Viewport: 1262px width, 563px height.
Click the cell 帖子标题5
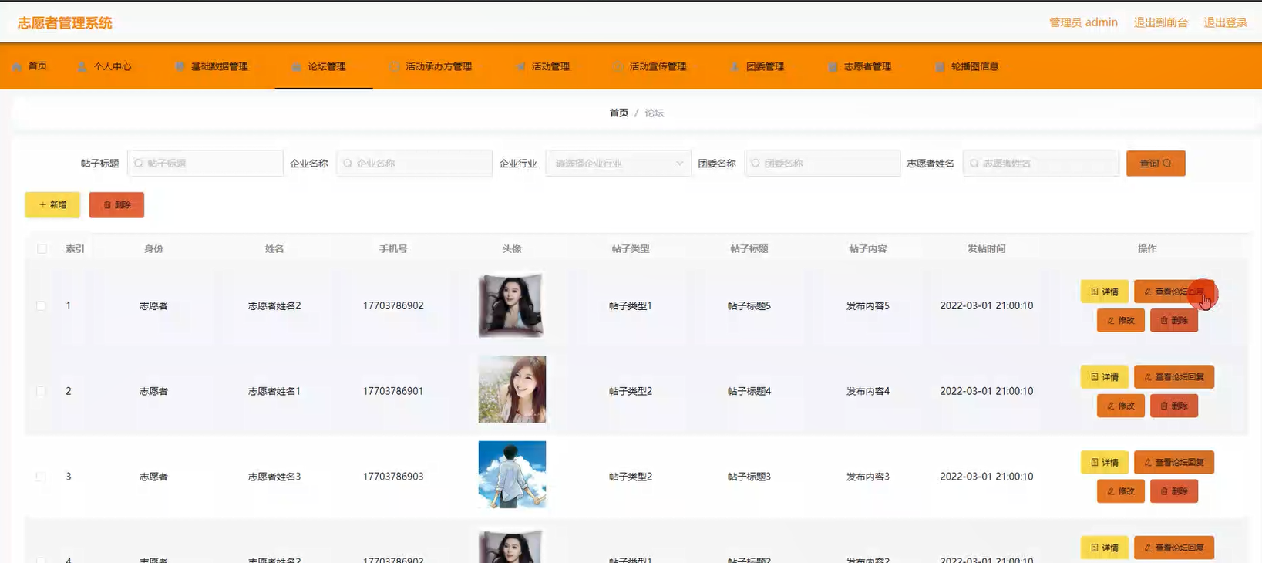click(749, 306)
